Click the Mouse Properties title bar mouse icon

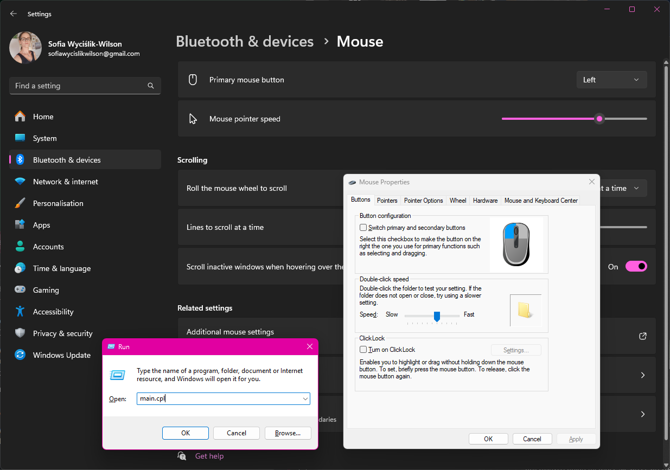(x=353, y=182)
